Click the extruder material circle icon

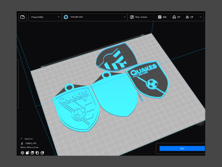click(66, 17)
